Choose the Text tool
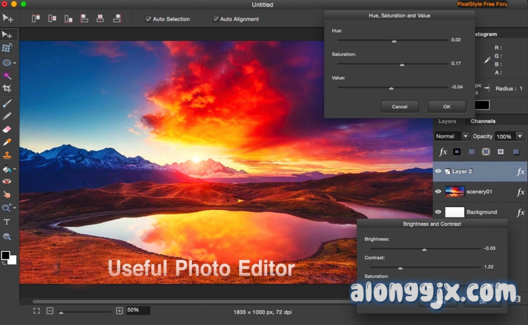This screenshot has height=325, width=528. tap(7, 222)
